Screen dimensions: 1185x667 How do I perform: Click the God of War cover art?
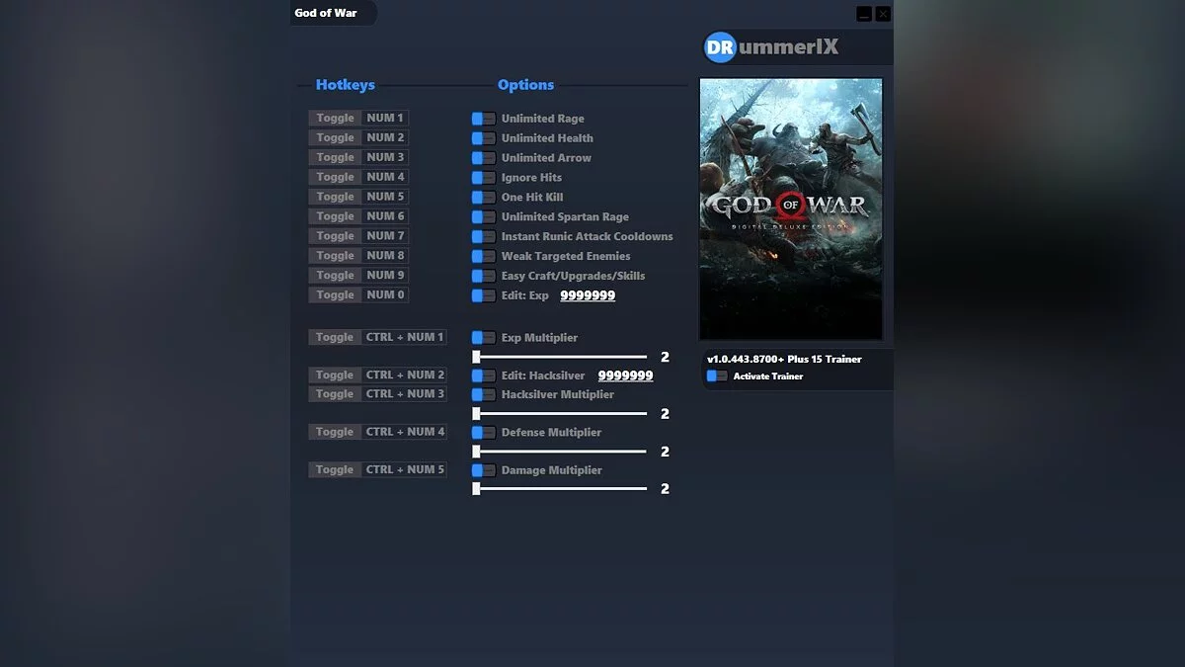pos(790,208)
